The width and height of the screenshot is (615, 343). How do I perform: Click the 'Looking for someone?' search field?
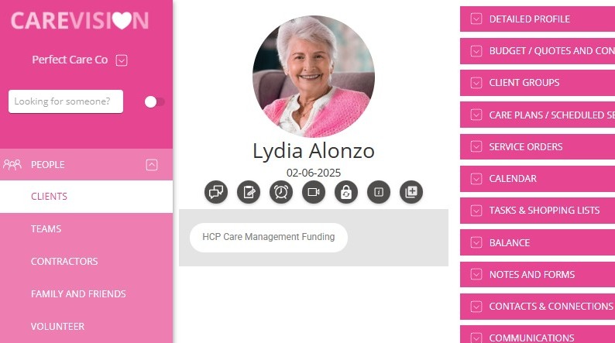click(x=66, y=101)
